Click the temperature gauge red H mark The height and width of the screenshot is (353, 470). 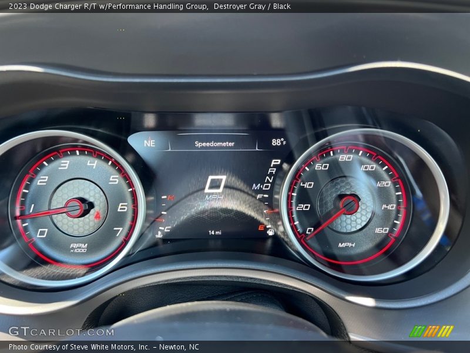[171, 198]
